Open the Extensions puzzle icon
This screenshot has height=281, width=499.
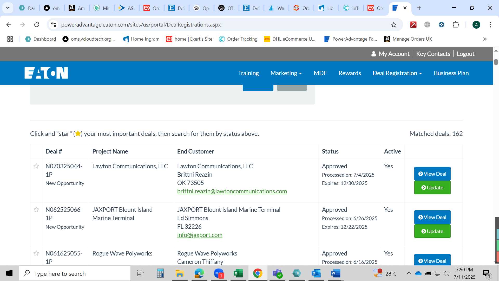coord(456,25)
